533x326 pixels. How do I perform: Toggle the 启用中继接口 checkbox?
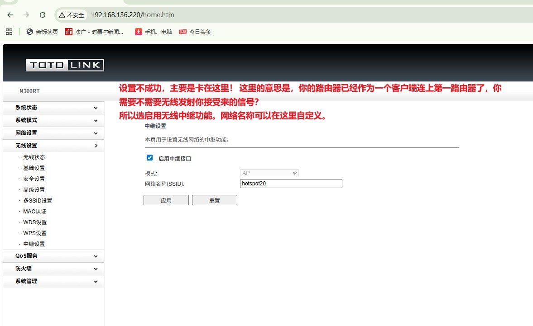click(x=150, y=158)
